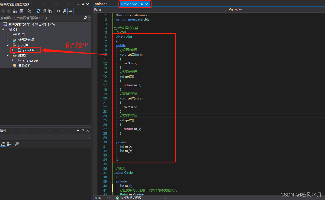The height and width of the screenshot is (200, 325).
Task: Open Properties window position dropdown
Action: tap(78, 131)
